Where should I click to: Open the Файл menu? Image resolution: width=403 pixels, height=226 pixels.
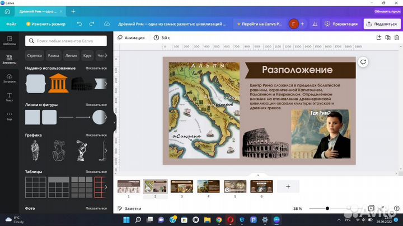click(x=11, y=24)
